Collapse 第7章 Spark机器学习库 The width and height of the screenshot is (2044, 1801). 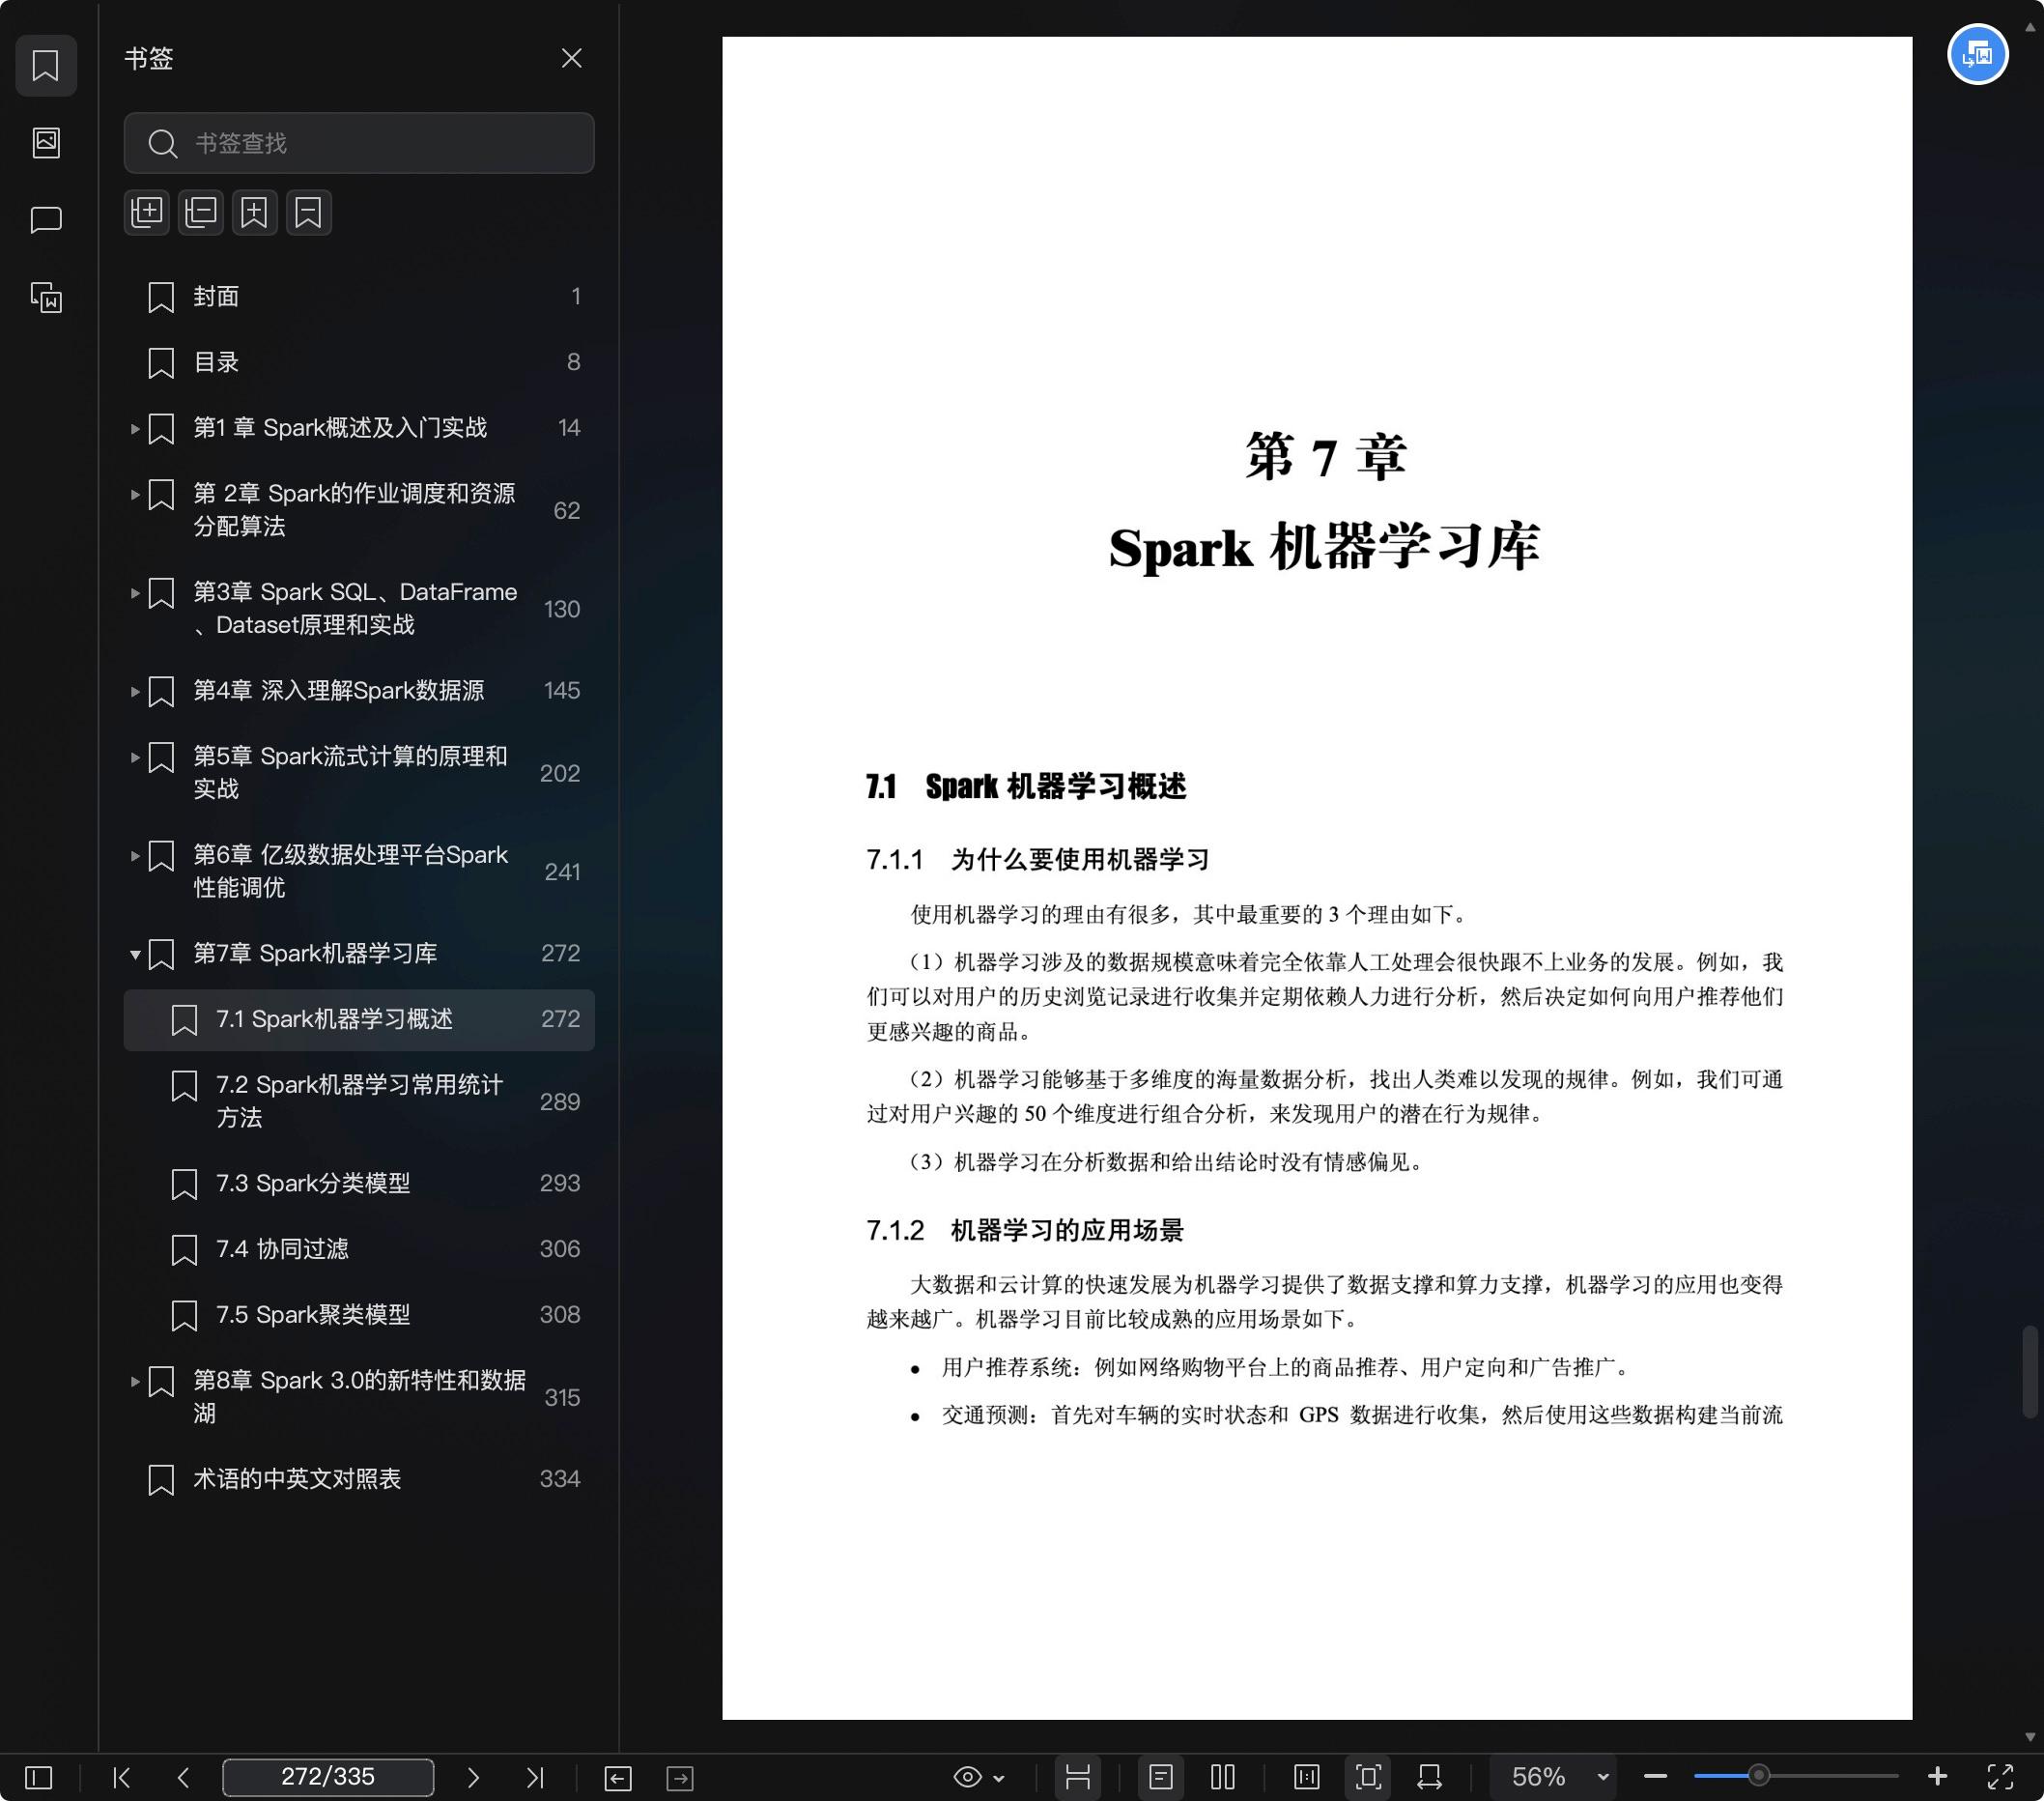[x=135, y=954]
